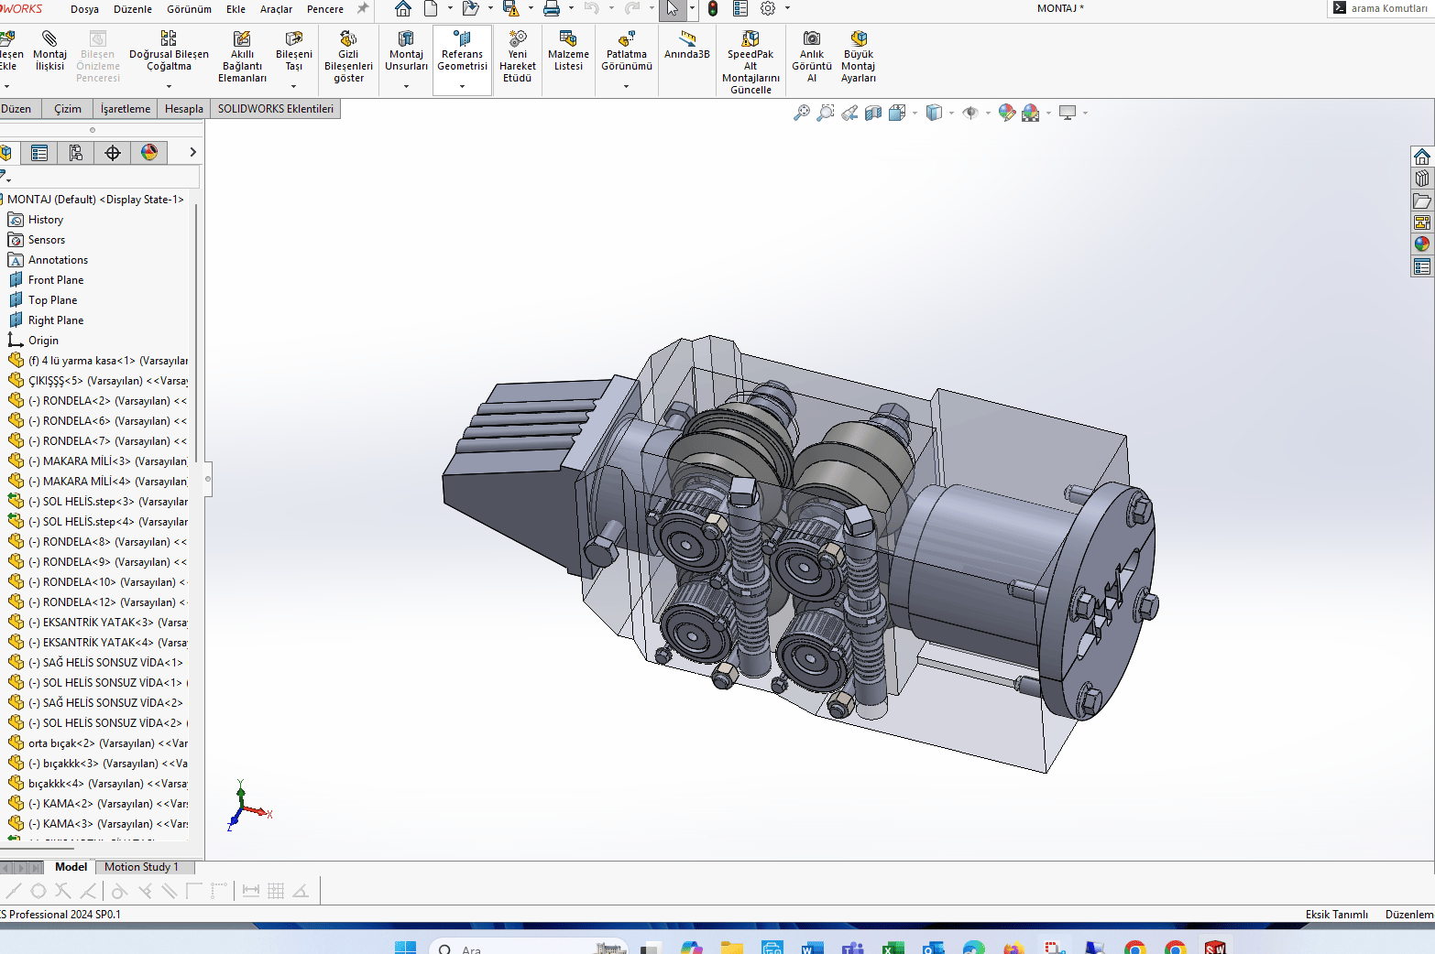Expand the Montaj Unsurları dropdown arrow

406,87
